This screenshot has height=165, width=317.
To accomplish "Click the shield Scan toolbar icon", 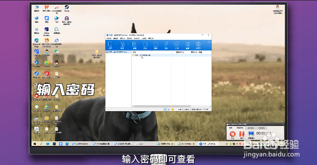I will pyautogui.click(x=177, y=45).
